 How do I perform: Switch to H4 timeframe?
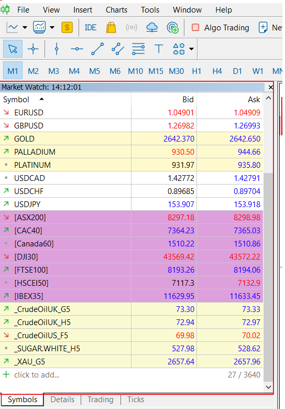point(217,71)
